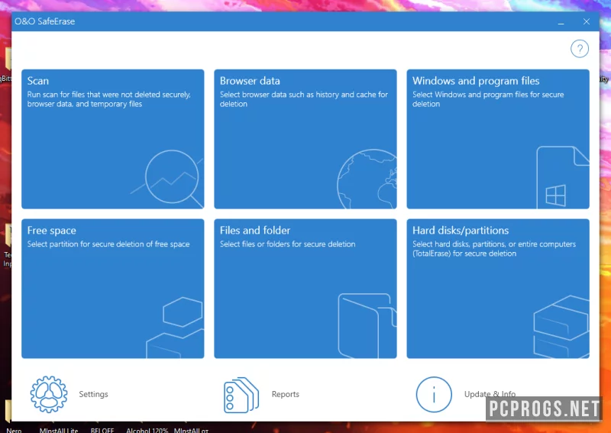Click the stacked disks icon in Hard disks
Image resolution: width=611 pixels, height=433 pixels.
(561, 327)
